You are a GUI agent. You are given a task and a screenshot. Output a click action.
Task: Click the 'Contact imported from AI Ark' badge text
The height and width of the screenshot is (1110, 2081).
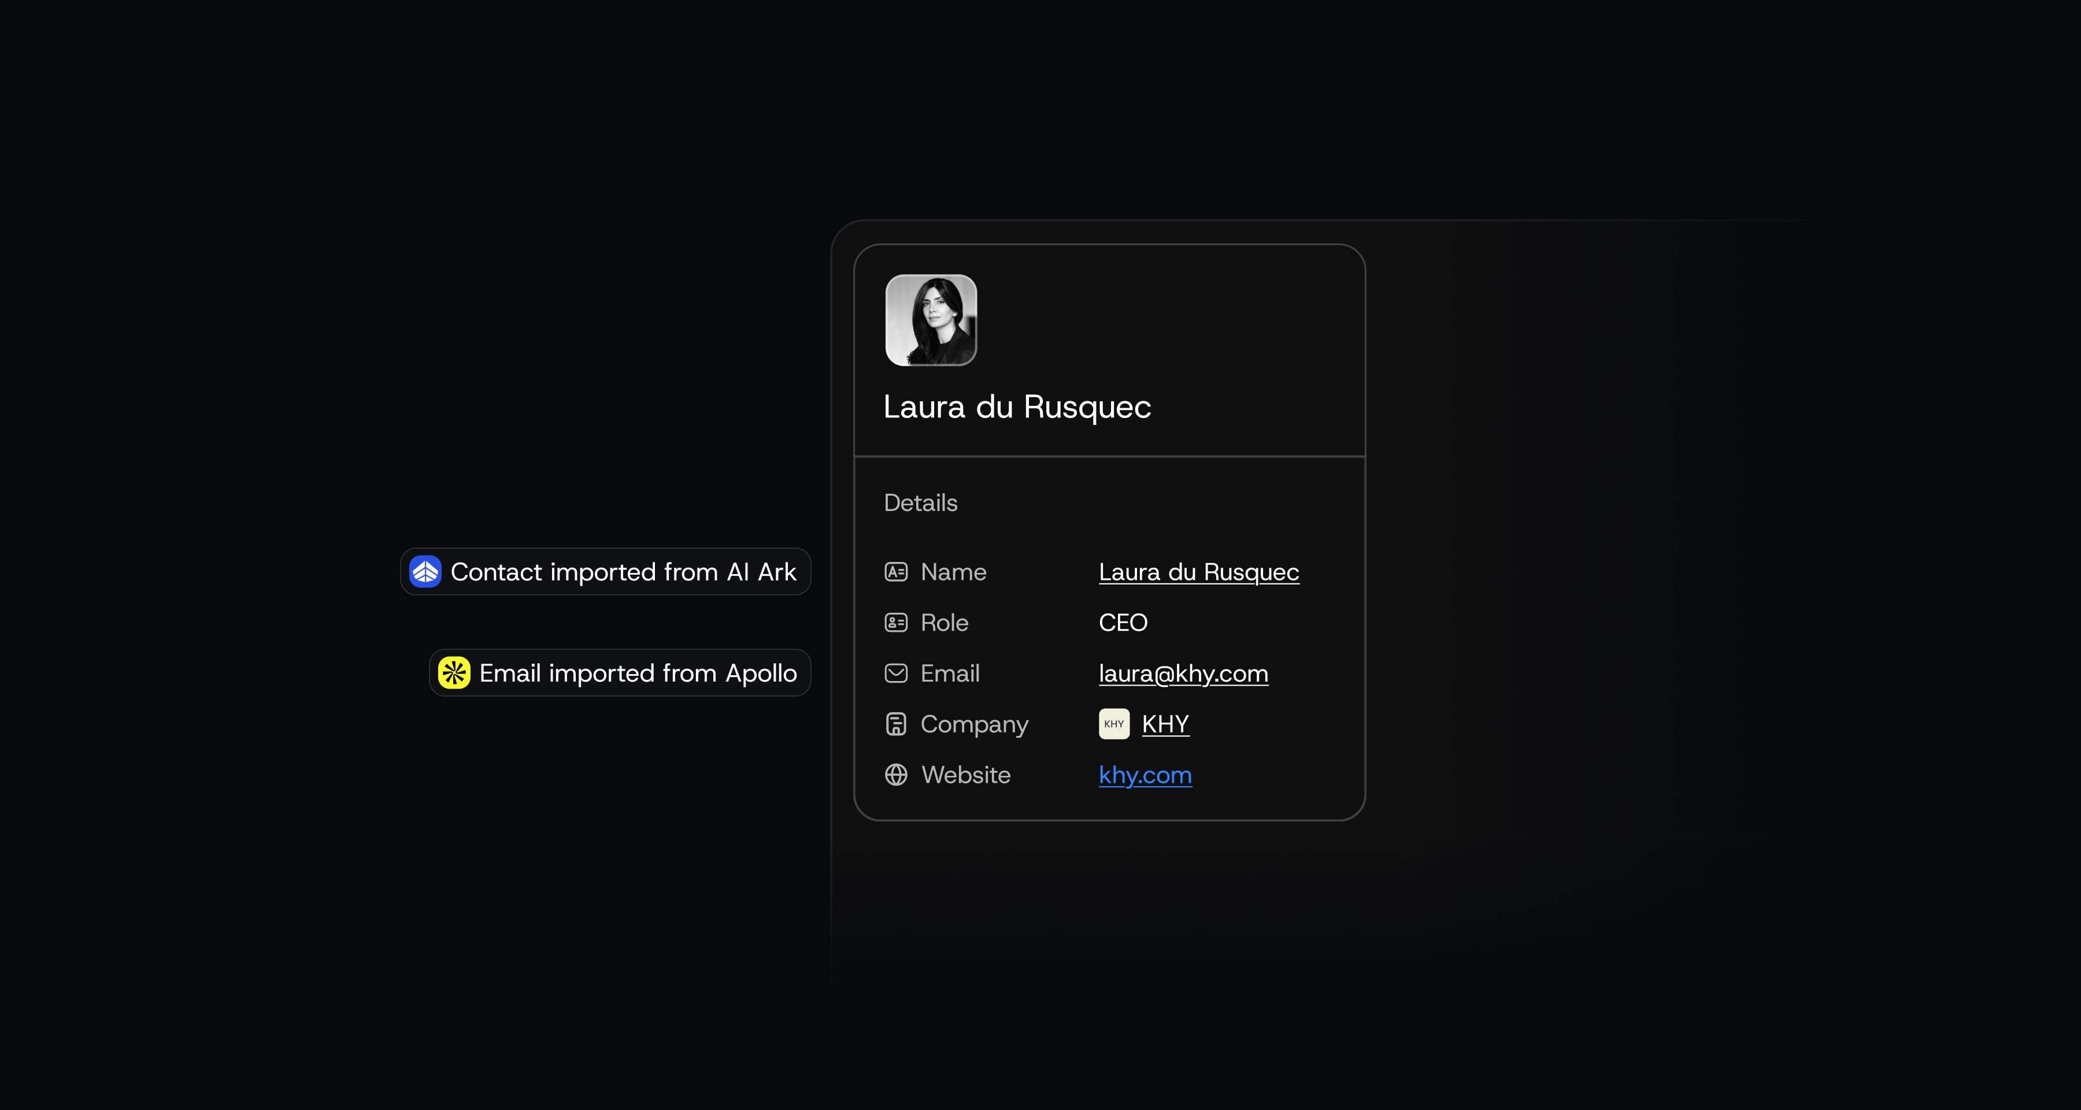[x=624, y=572]
